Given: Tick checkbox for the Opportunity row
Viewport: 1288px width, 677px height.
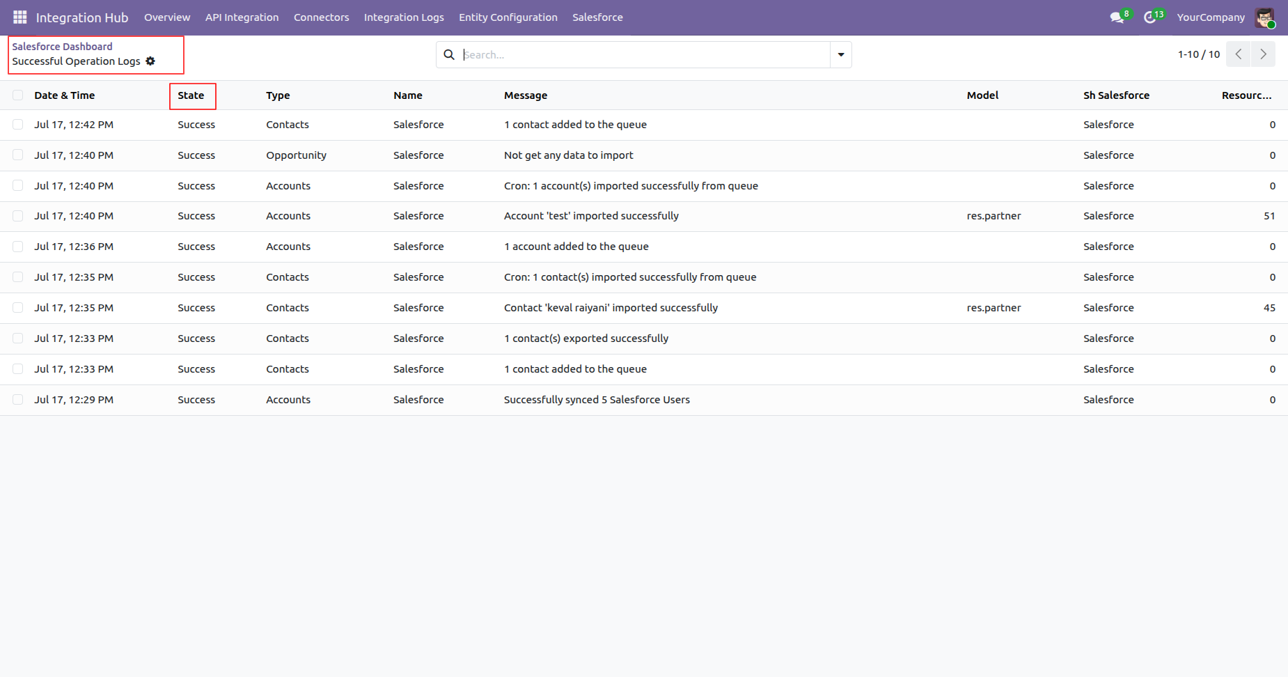Looking at the screenshot, I should point(18,155).
